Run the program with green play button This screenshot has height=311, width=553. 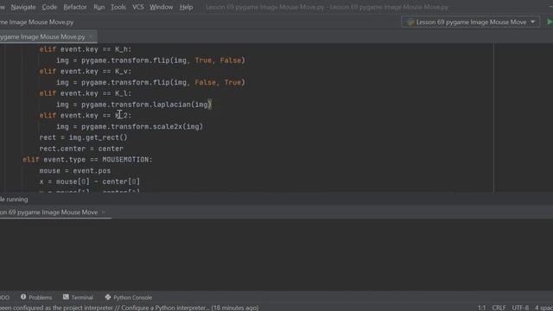[x=550, y=22]
